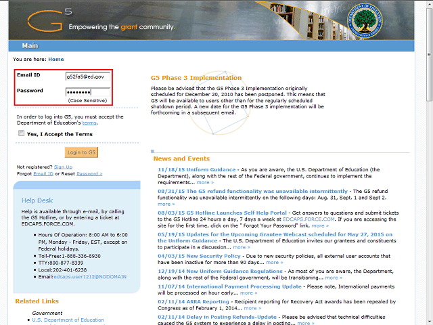Read more about the 08/03/15 Self Help Portal
Viewport: 433px width, 325px height.
point(320,225)
